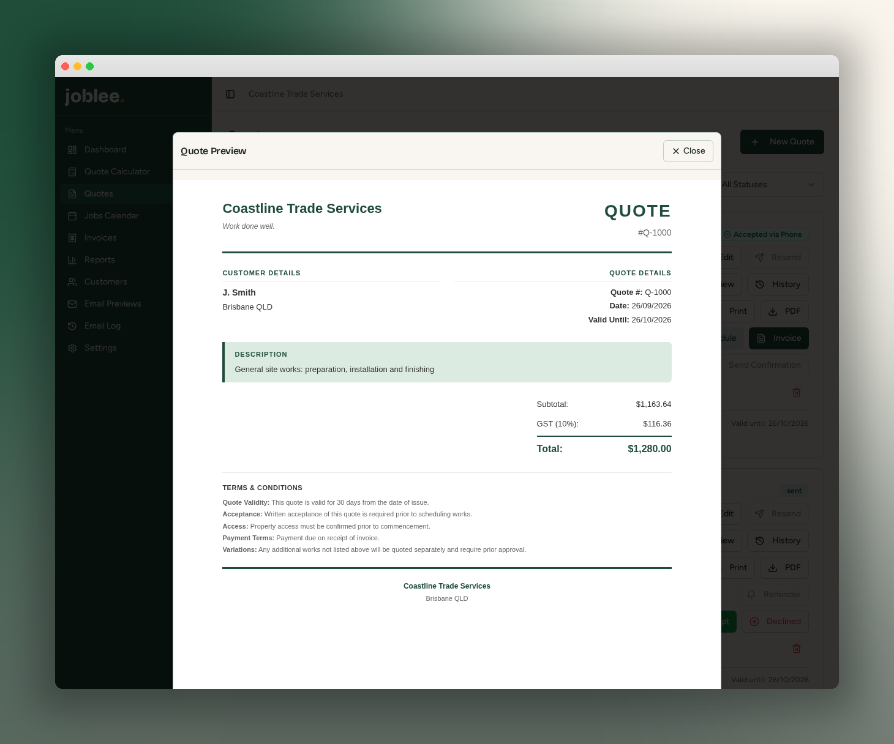Click the New Quote button
This screenshot has height=744, width=894.
tap(782, 142)
